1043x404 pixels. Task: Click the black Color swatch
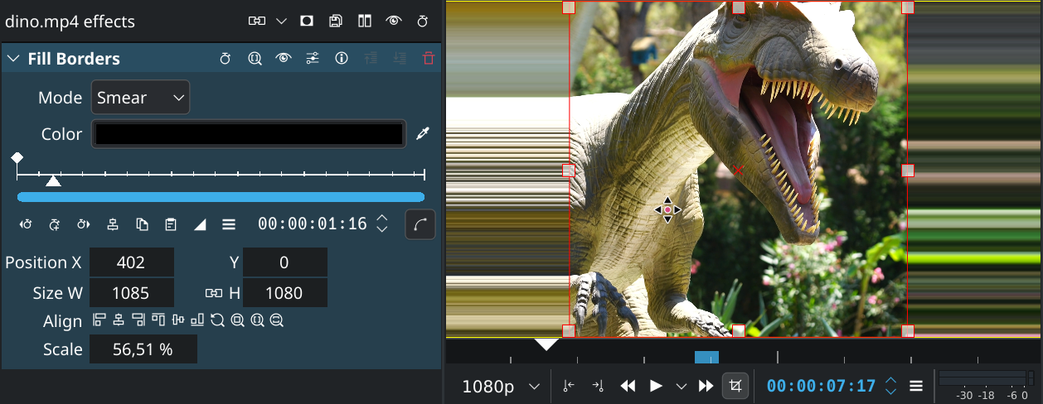pos(249,134)
